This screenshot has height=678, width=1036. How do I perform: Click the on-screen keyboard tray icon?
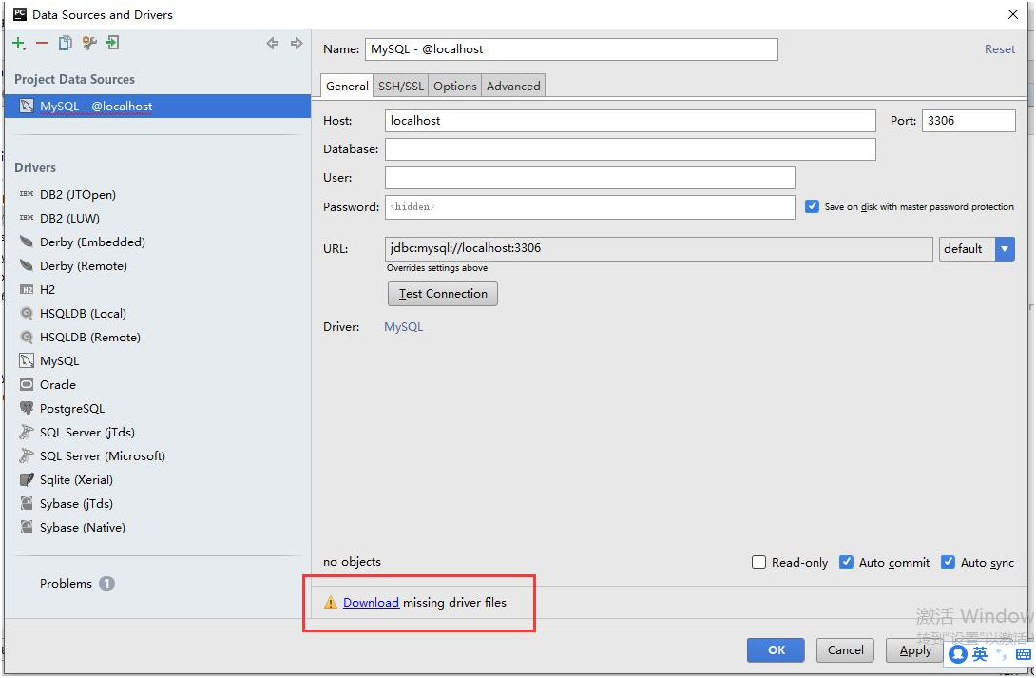pyautogui.click(x=1024, y=654)
